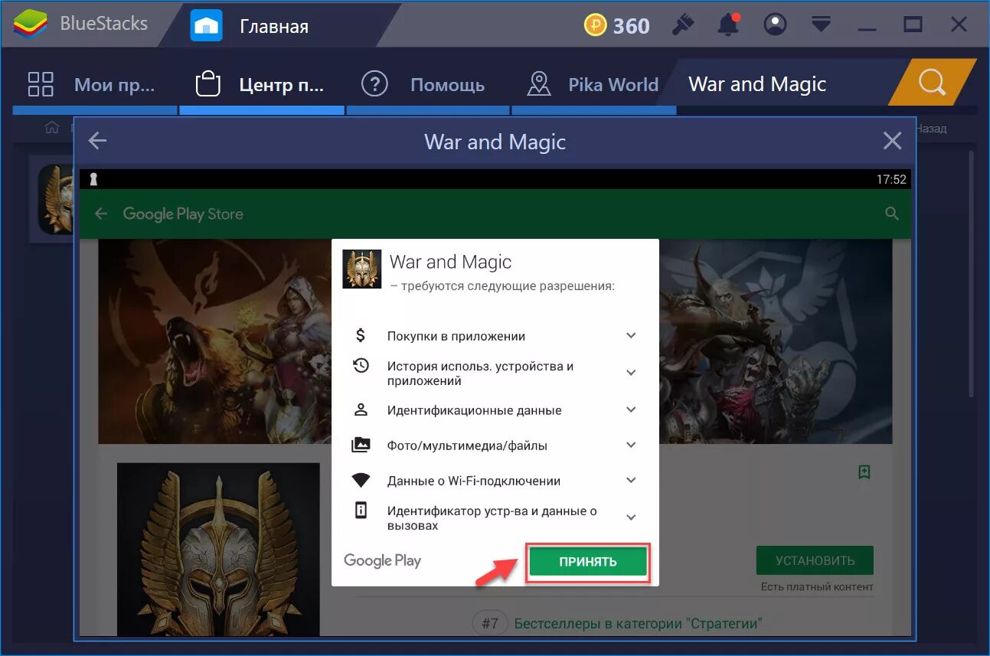Image resolution: width=990 pixels, height=656 pixels.
Task: Click the device ID info icon
Action: (361, 511)
